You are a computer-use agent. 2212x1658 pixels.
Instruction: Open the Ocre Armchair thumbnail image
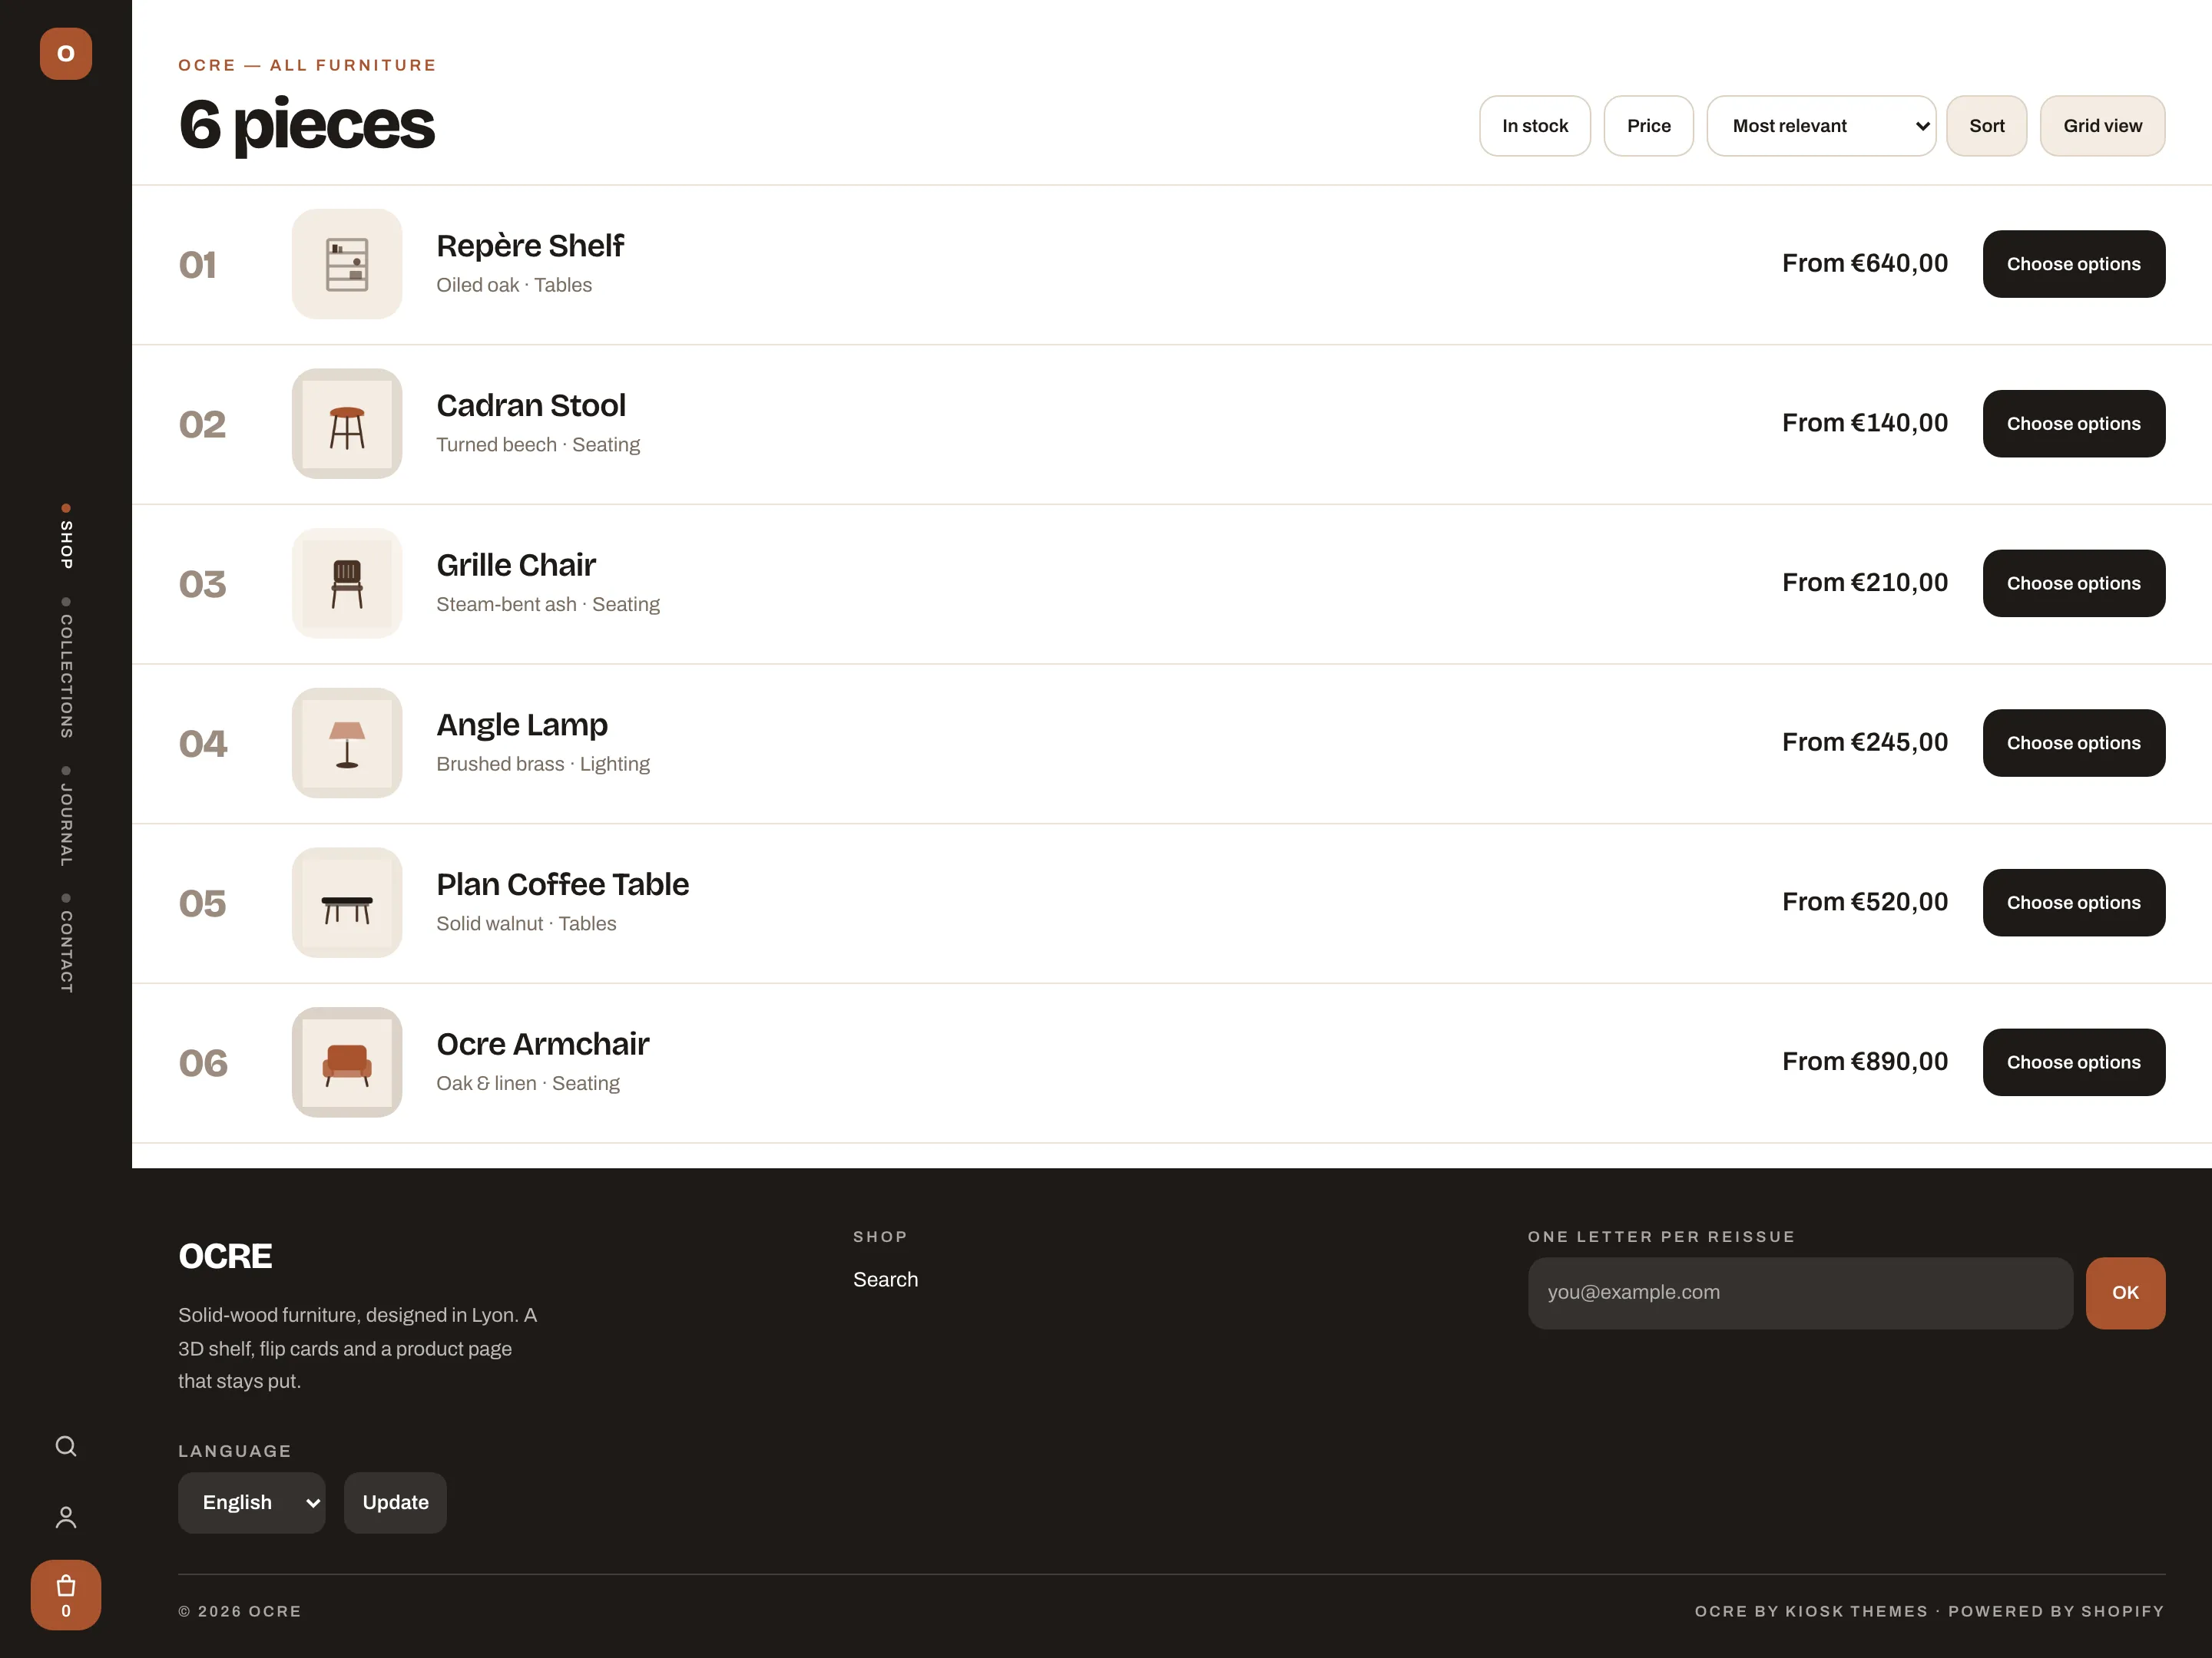tap(347, 1062)
